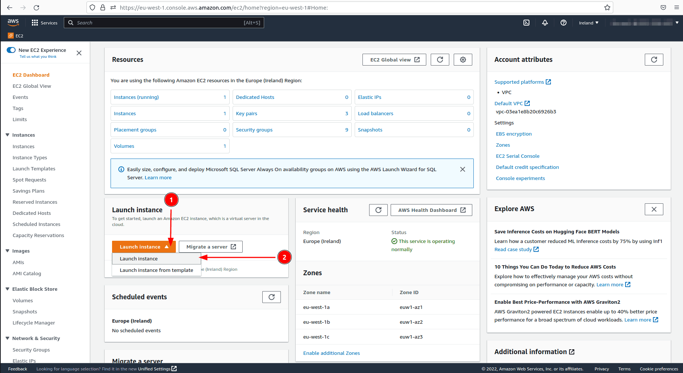Close the New EC2 Experience sidebar
This screenshot has width=683, height=373.
tap(79, 53)
